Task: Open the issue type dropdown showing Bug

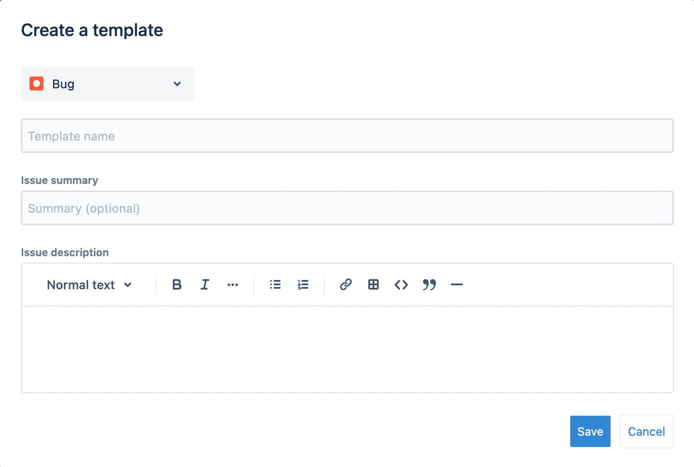Action: 107,83
